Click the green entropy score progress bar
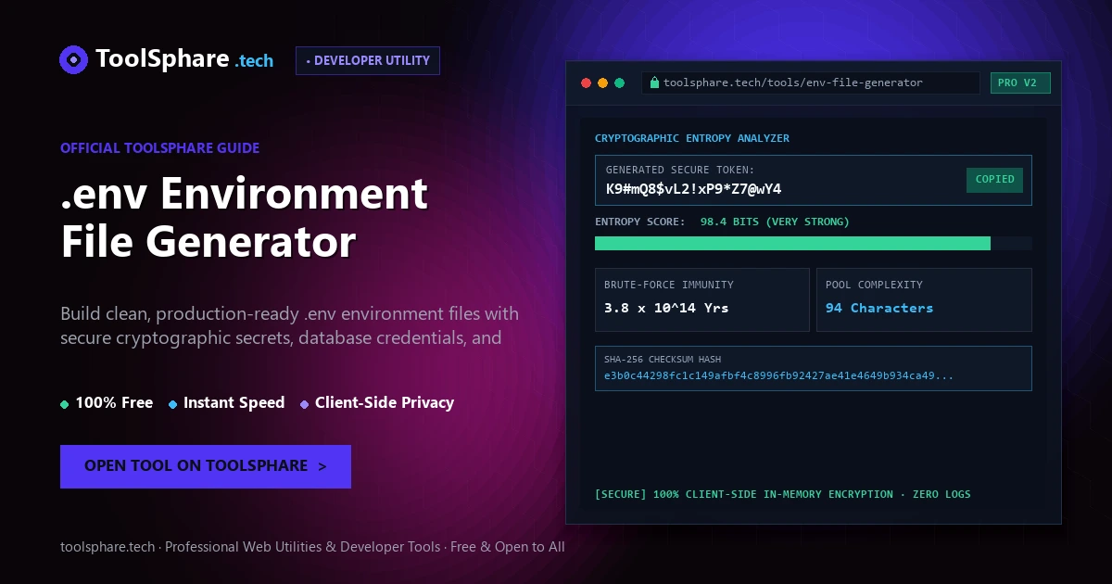The height and width of the screenshot is (584, 1112). pyautogui.click(x=792, y=243)
